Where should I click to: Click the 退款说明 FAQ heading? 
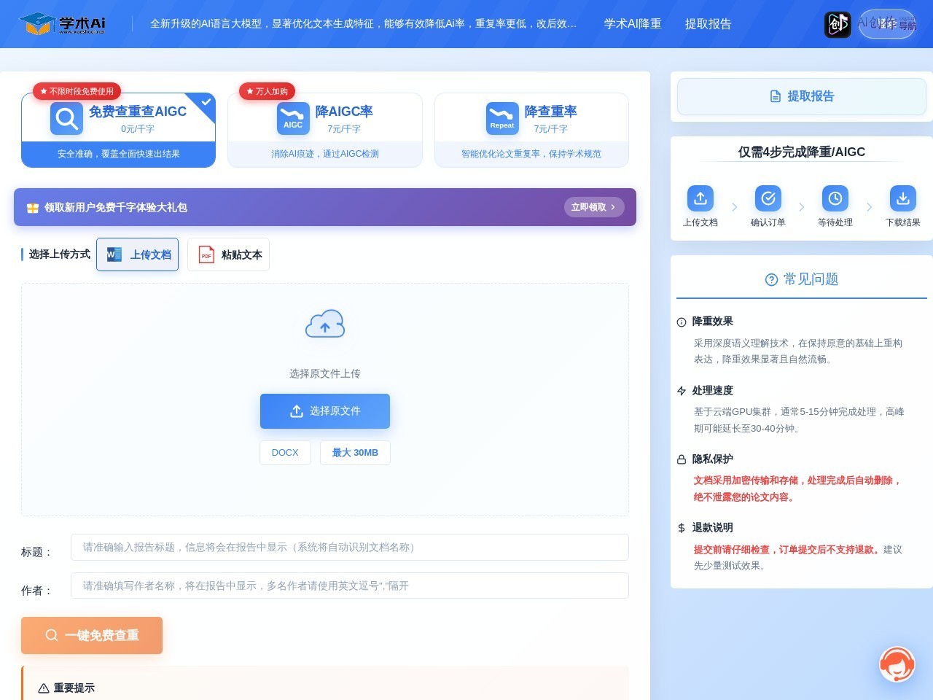click(x=713, y=527)
